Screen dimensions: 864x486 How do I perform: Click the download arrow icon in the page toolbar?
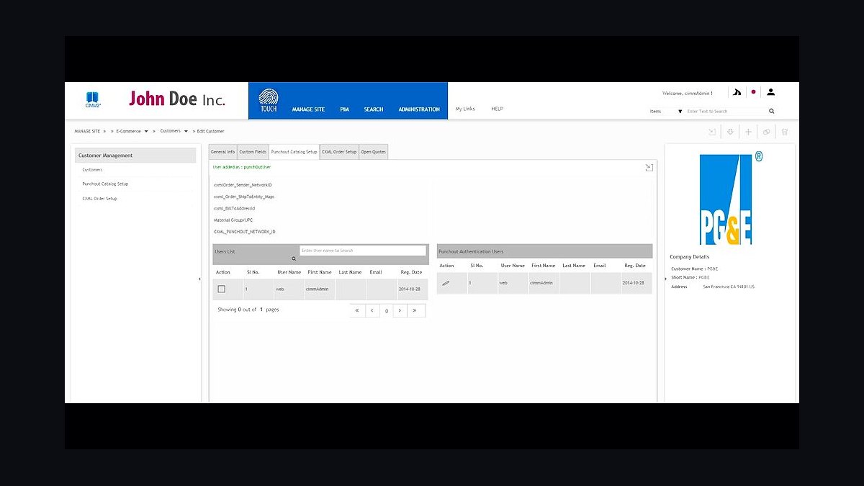[x=730, y=132]
